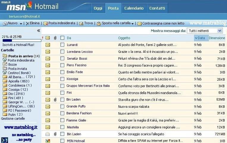Screen dimensions: 227x143
Task: Click the priority exclamation column header
Action: click(43, 38)
